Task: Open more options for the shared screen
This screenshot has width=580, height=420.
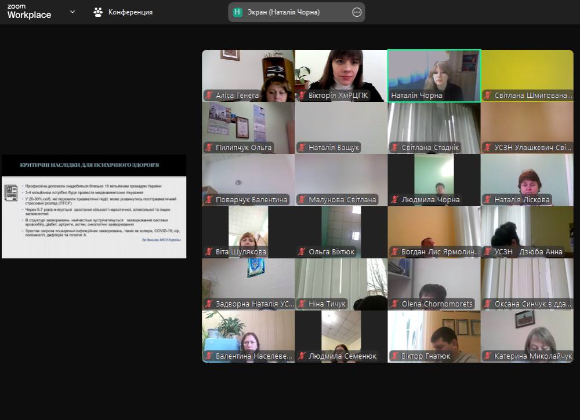Action: [357, 12]
